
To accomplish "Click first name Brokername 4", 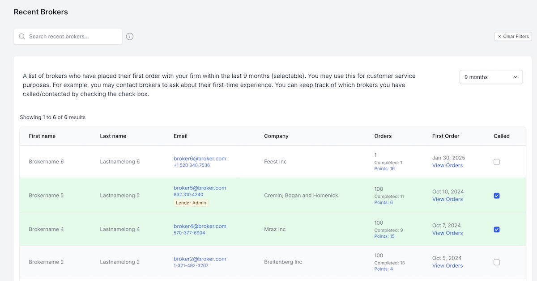I will (46, 229).
